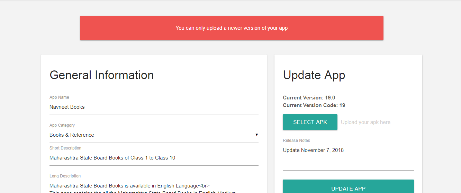This screenshot has width=461, height=193.
Task: Click the red newer version error banner
Action: tap(232, 28)
